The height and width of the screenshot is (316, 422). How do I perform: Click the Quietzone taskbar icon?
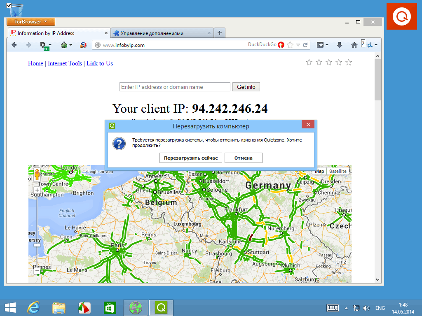161,308
